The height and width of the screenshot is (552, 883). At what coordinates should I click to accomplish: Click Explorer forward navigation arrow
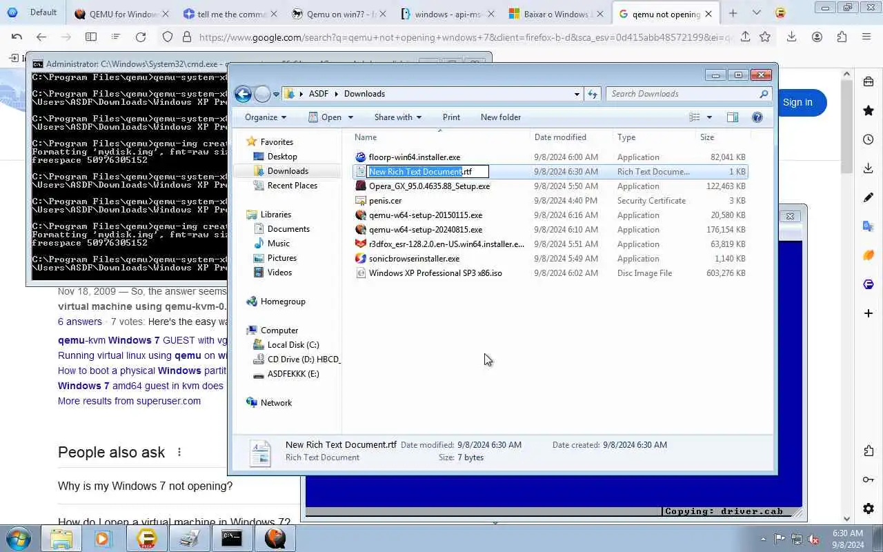coord(262,94)
